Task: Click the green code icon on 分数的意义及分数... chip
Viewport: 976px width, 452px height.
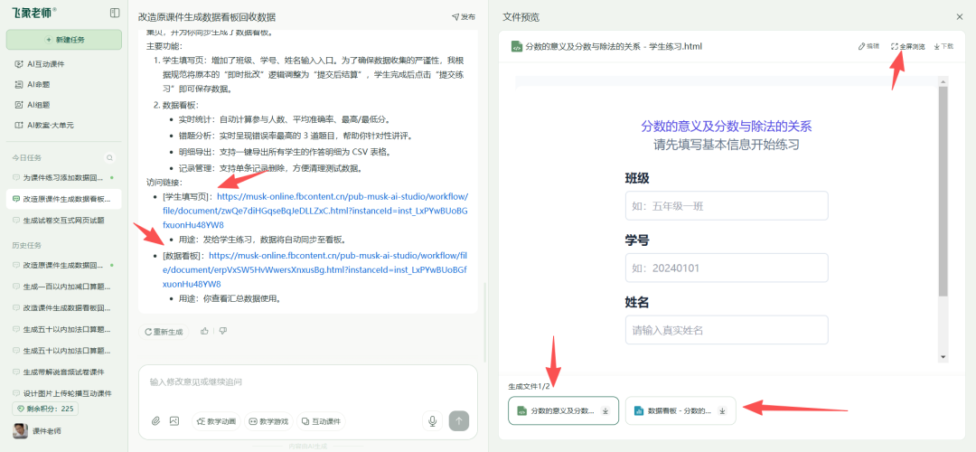Action: (522, 411)
